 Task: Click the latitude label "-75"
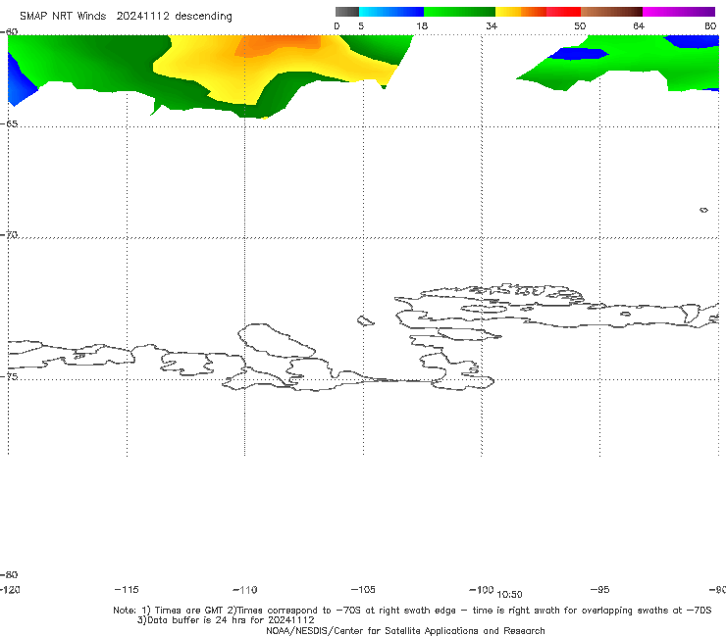coord(9,376)
